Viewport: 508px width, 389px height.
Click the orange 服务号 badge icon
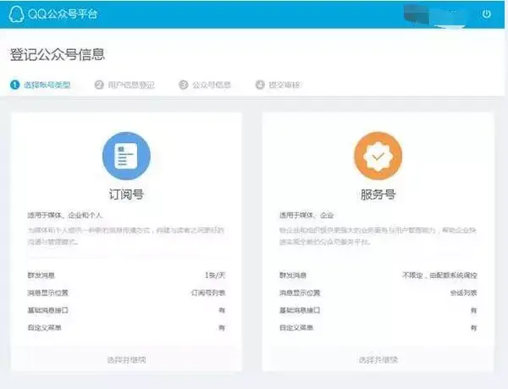(x=377, y=158)
